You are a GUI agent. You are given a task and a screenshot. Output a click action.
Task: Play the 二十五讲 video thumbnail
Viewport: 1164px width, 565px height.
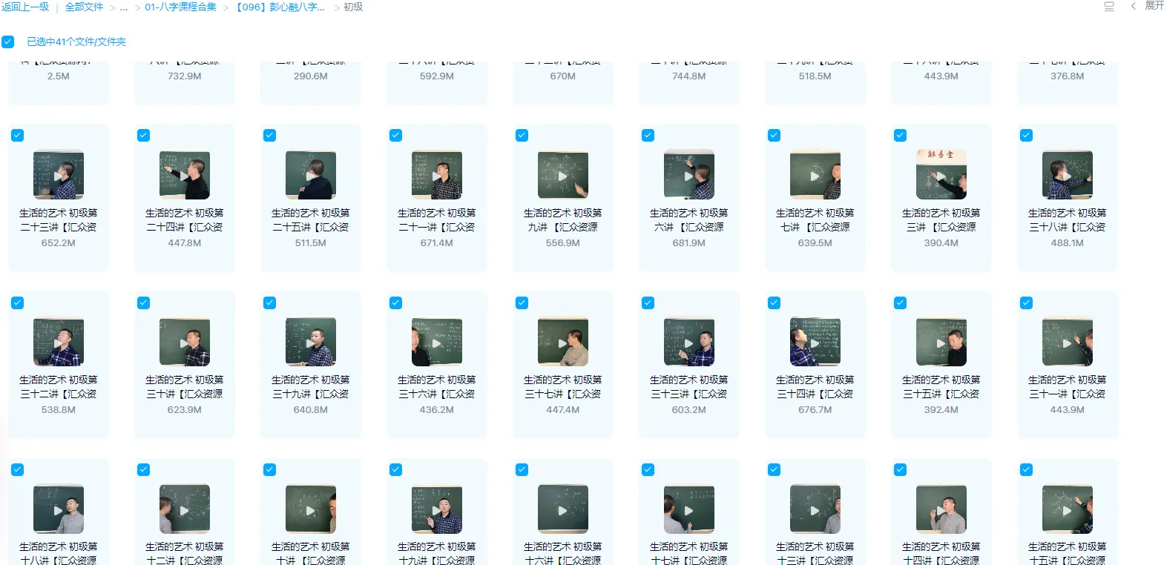coord(311,175)
